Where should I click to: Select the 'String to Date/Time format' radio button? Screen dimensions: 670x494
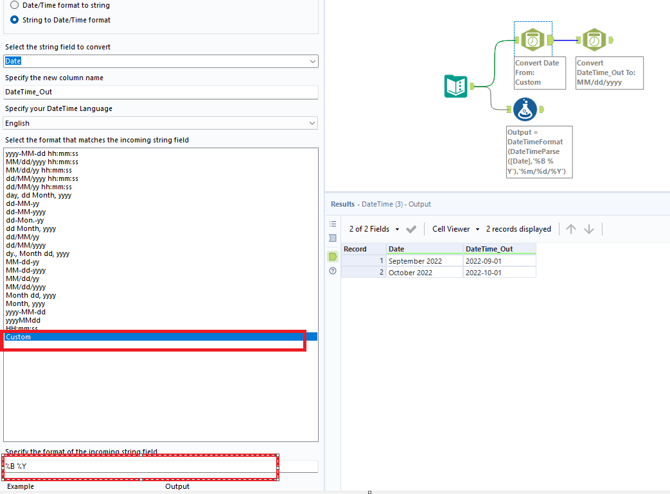tap(14, 19)
